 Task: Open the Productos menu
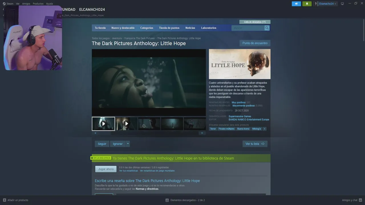(x=38, y=4)
